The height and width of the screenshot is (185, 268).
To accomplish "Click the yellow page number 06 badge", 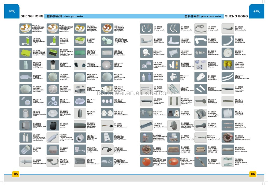I will 253,174.
